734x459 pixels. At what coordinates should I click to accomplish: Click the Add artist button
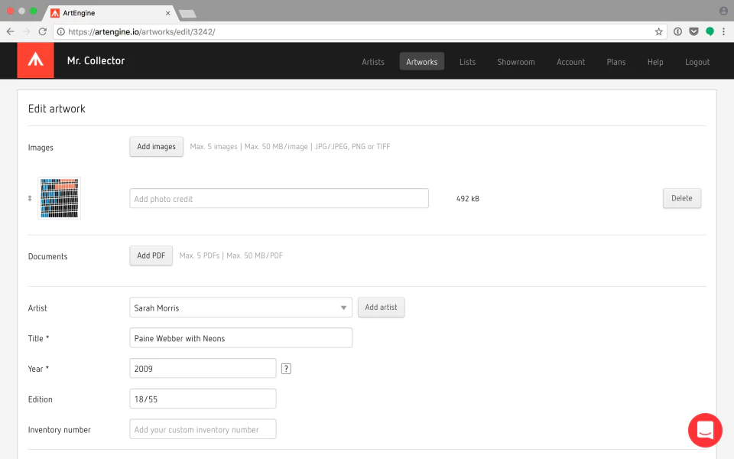(381, 307)
